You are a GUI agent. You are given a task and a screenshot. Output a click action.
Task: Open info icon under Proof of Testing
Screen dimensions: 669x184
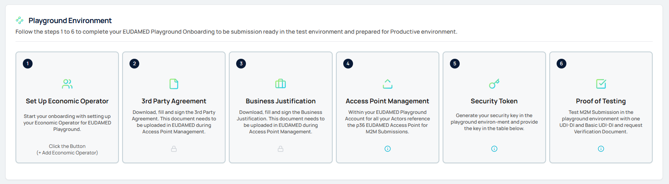601,149
